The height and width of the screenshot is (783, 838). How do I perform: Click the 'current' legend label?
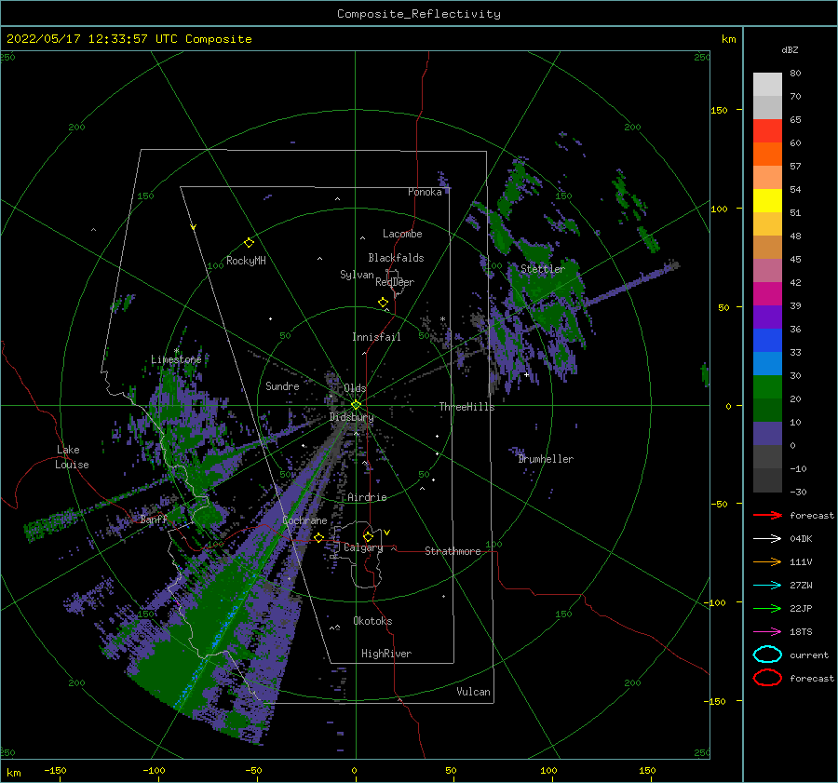(x=808, y=655)
